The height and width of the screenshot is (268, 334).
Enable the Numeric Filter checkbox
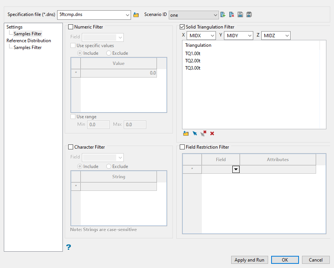point(70,27)
